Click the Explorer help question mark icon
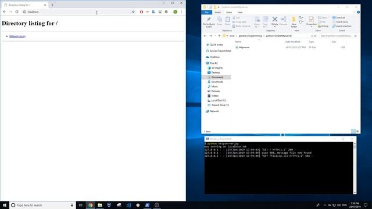Image resolution: width=372 pixels, height=209 pixels. (x=358, y=12)
